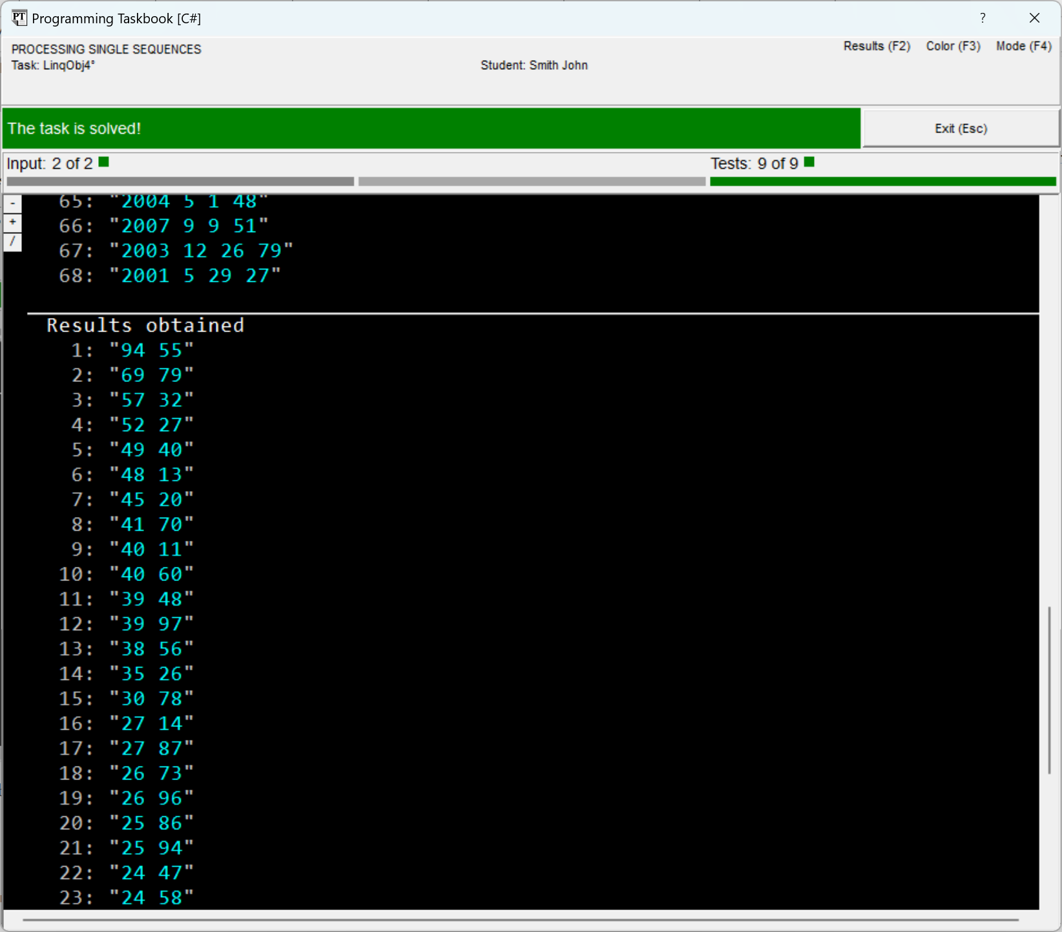Click the PT application icon in title bar

19,18
